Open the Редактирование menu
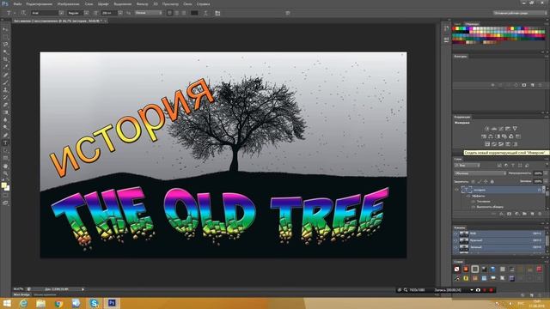The height and width of the screenshot is (309, 550). click(39, 3)
